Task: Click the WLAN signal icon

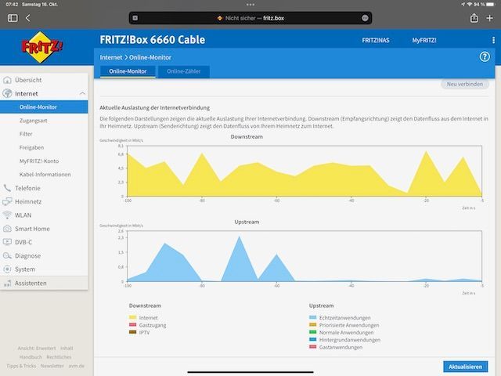Action: [x=7, y=215]
